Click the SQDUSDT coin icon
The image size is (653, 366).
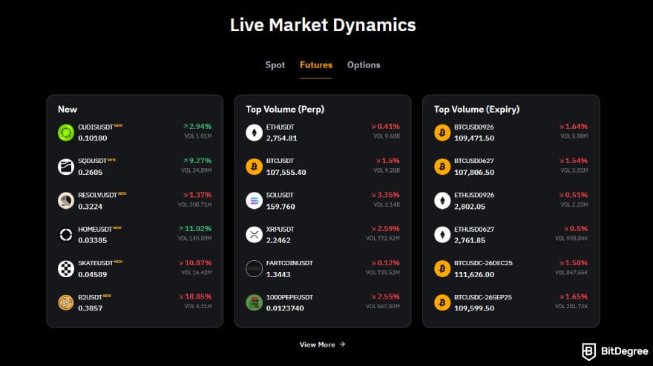click(x=66, y=167)
